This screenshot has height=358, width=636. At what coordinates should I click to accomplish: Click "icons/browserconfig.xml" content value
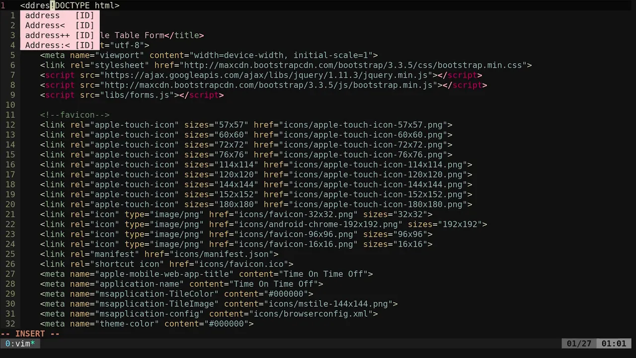(x=311, y=314)
